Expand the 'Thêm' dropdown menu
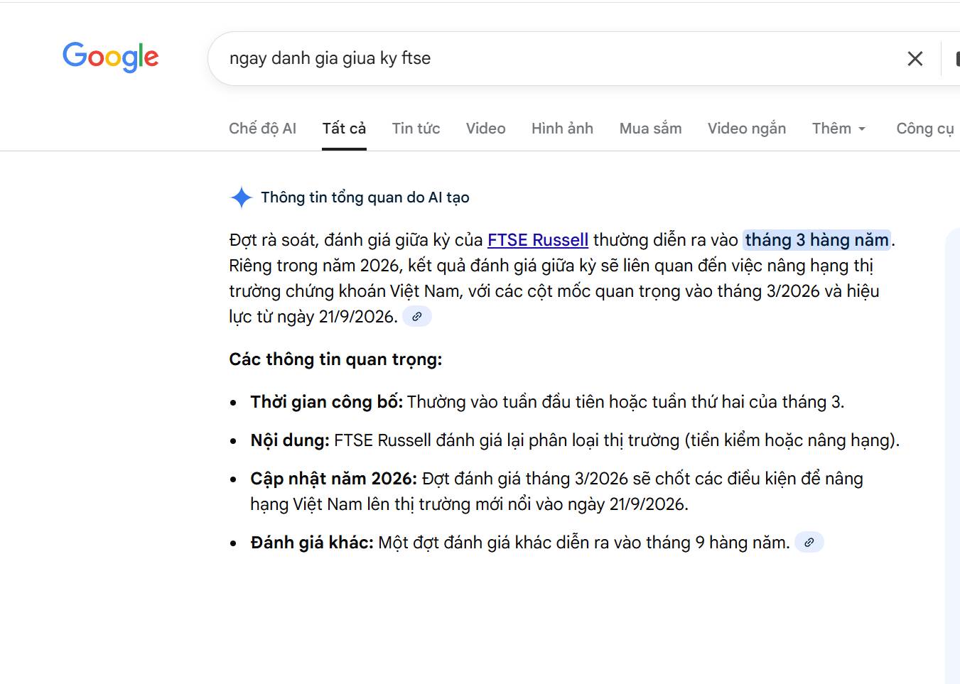Viewport: 960px width, 684px height. pos(839,129)
